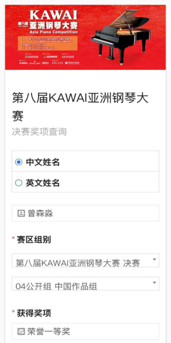
Task: Select the 英文姓名 radio button
Action: (19, 183)
